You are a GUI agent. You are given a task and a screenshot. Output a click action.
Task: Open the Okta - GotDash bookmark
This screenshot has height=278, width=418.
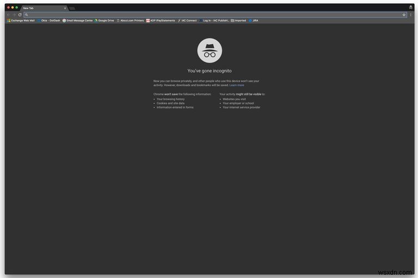49,21
